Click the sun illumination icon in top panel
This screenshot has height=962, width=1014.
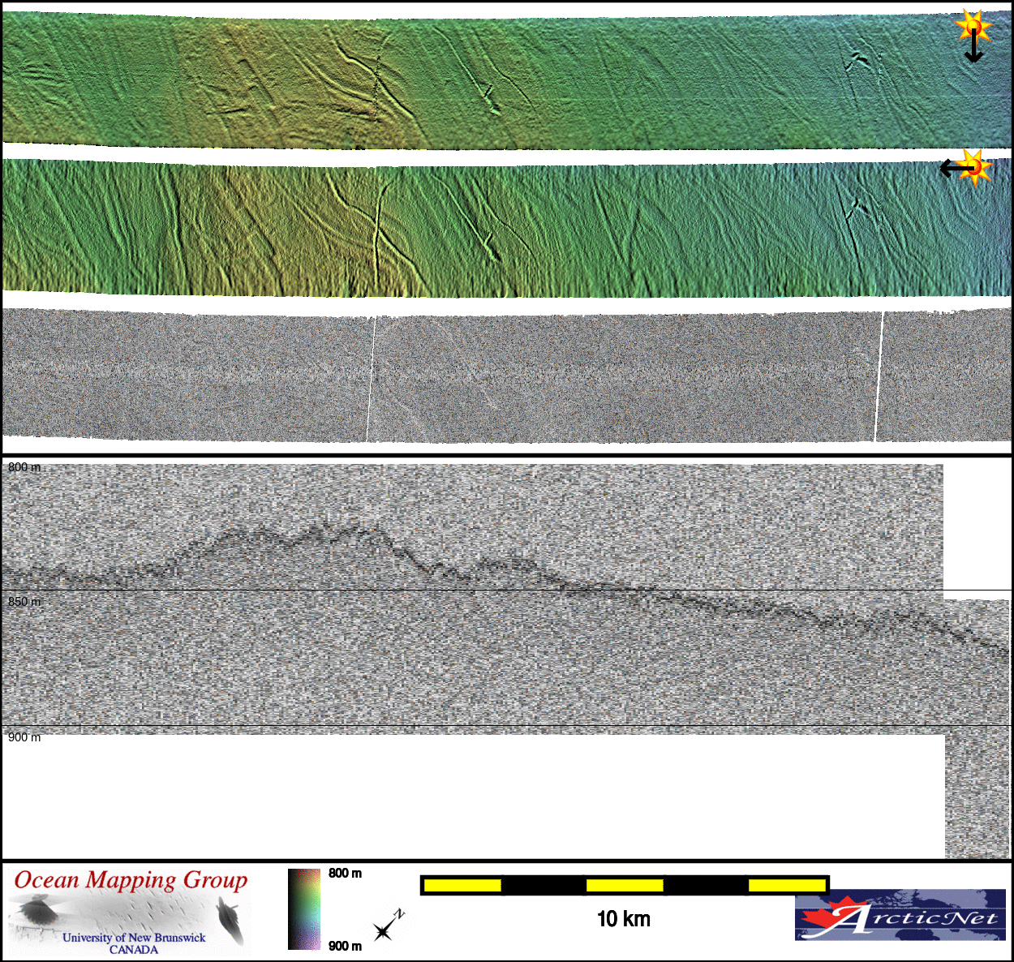(972, 28)
